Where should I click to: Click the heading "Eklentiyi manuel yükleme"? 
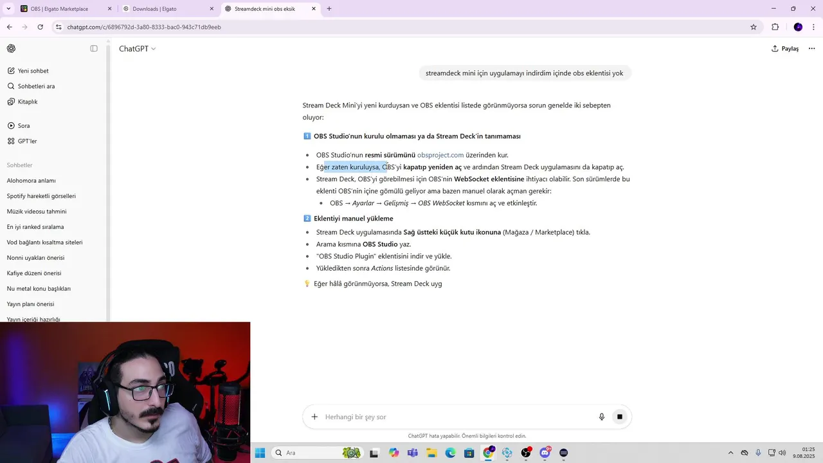pyautogui.click(x=353, y=219)
